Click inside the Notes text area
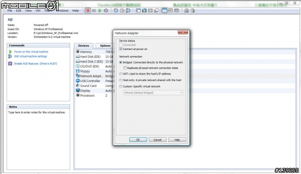 (39, 140)
